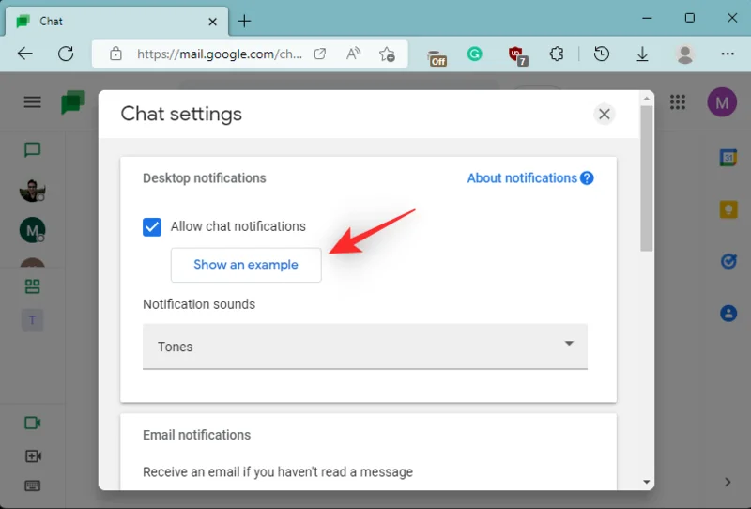Click the blue help question mark icon
The height and width of the screenshot is (509, 751).
pyautogui.click(x=587, y=178)
